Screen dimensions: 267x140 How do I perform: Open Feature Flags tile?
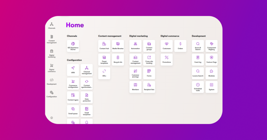(x=211, y=59)
